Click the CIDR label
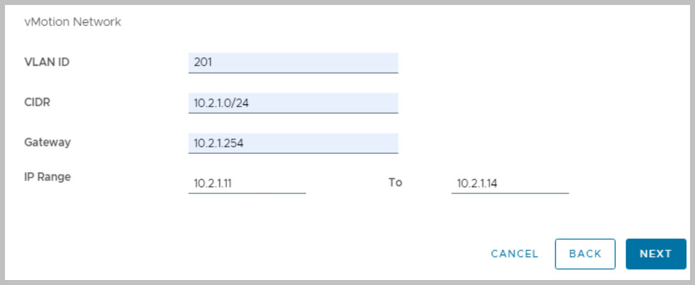This screenshot has width=695, height=285. [x=37, y=102]
